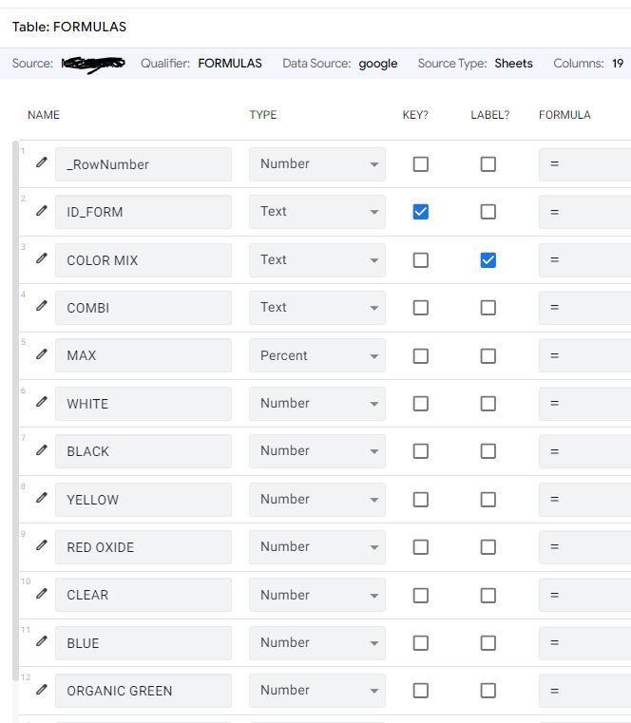
Task: Click the Table: FORMULAS title
Action: 69,27
